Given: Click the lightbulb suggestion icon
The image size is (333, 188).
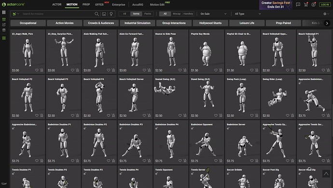Looking at the screenshot, I should (111, 14).
